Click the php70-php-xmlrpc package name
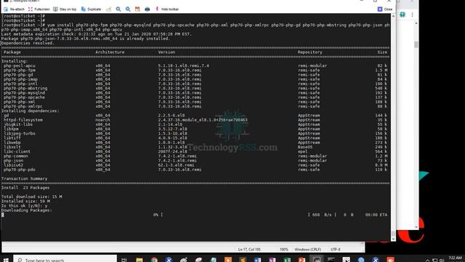This screenshot has width=465, height=262. tap(23, 106)
